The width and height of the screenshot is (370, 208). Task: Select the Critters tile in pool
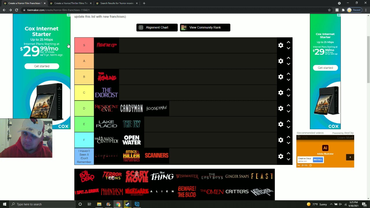[237, 192]
